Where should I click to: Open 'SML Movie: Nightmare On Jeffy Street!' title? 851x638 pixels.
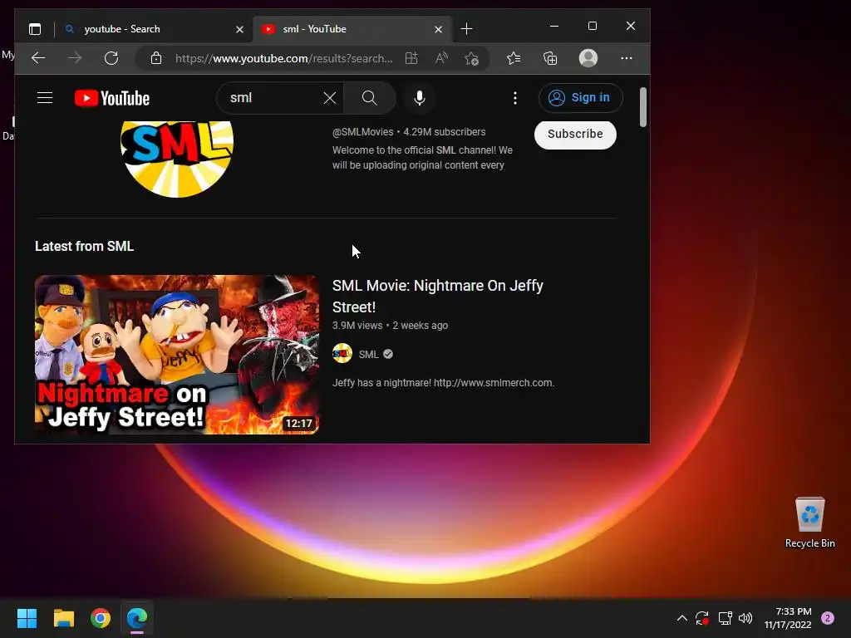437,297
